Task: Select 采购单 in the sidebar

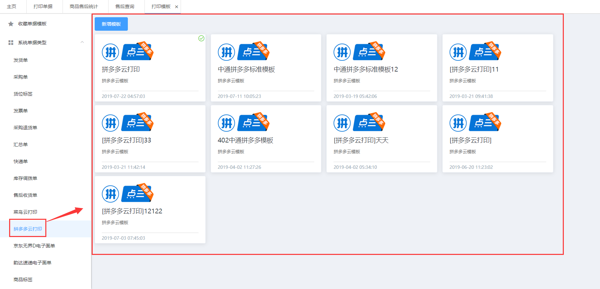Action: (x=21, y=77)
